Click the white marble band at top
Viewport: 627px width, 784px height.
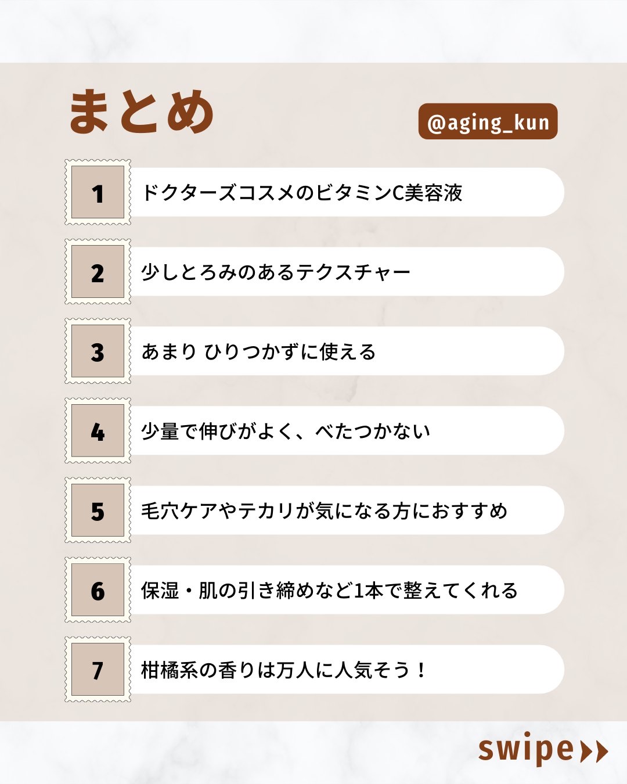pos(313,30)
